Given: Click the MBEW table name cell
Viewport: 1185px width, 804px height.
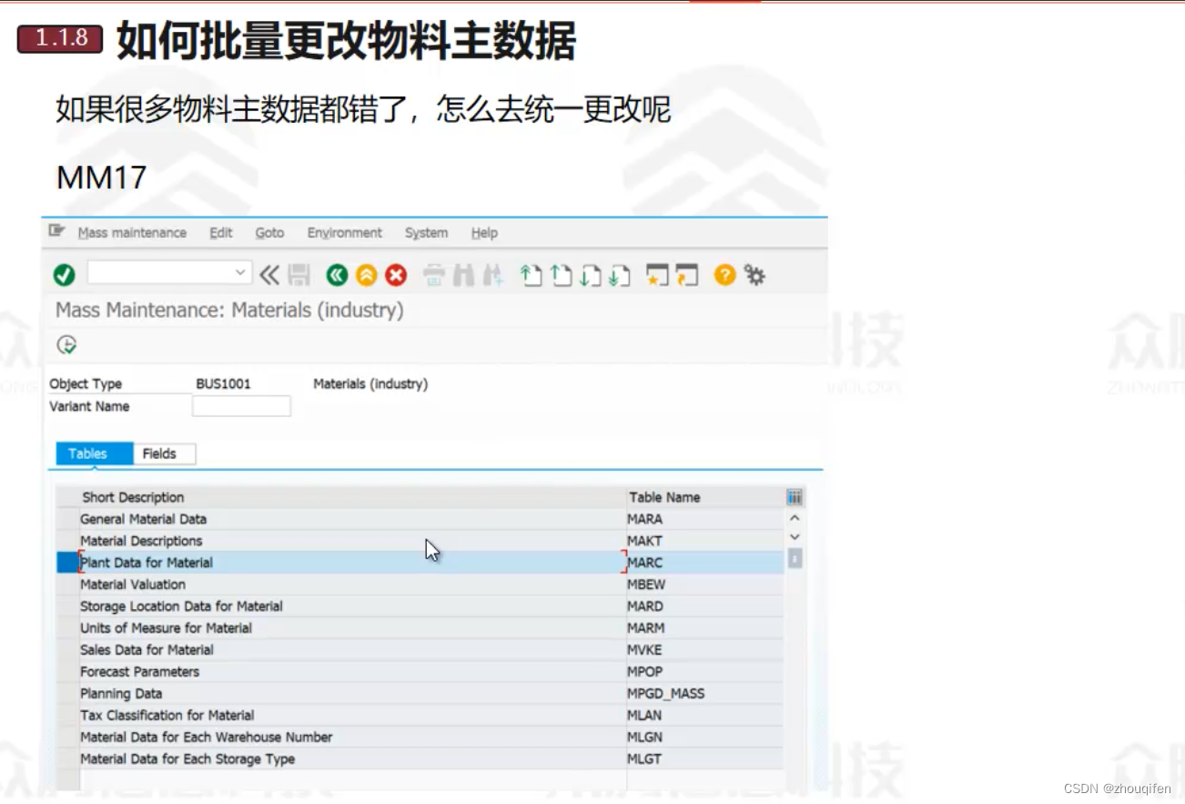Looking at the screenshot, I should click(x=704, y=585).
